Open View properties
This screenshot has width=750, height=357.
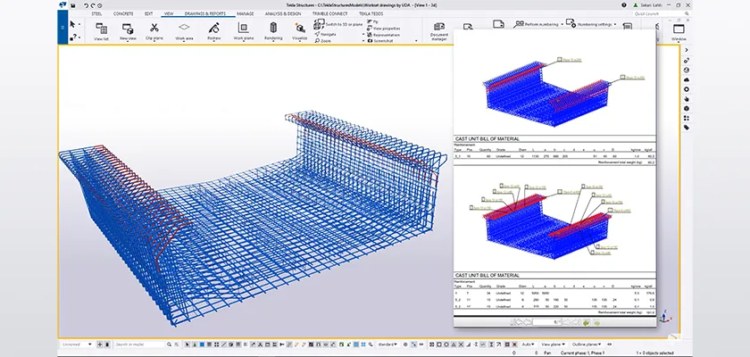pos(384,29)
